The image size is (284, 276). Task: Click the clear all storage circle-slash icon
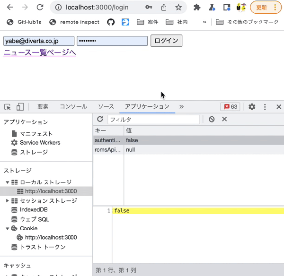(212, 119)
